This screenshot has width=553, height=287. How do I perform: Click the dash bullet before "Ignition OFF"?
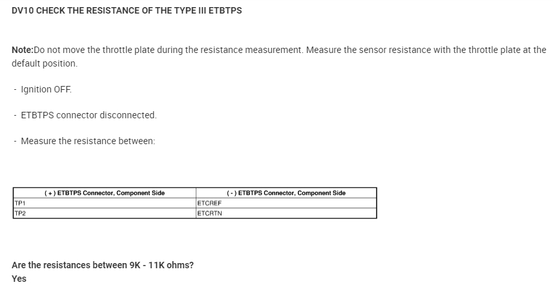16,89
